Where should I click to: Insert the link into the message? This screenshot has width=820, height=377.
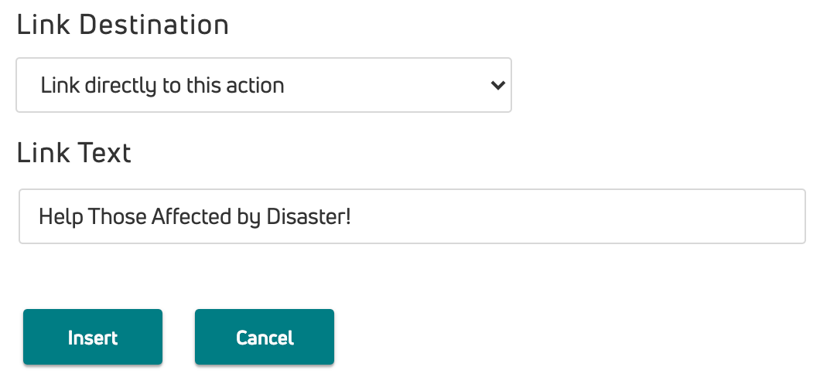[x=93, y=337]
